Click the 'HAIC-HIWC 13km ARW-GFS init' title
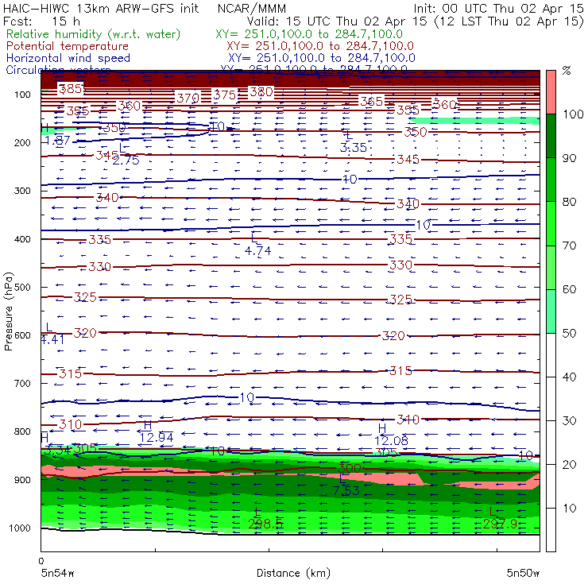 click(101, 8)
